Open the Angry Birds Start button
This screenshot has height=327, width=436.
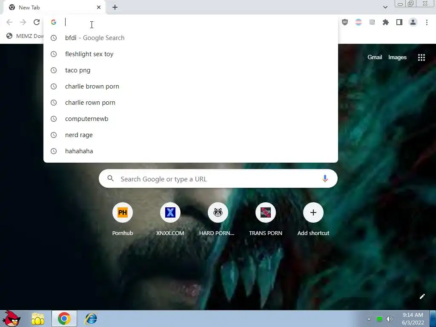coord(11,318)
